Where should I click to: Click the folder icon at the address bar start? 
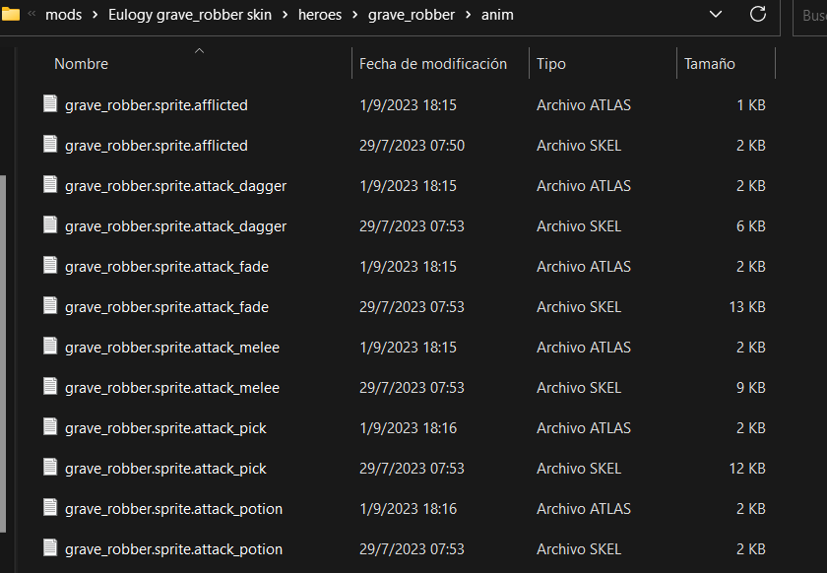(10, 14)
